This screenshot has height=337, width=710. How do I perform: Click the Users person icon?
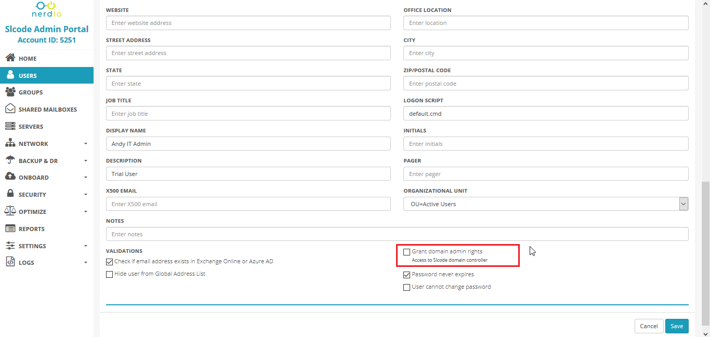pos(10,75)
